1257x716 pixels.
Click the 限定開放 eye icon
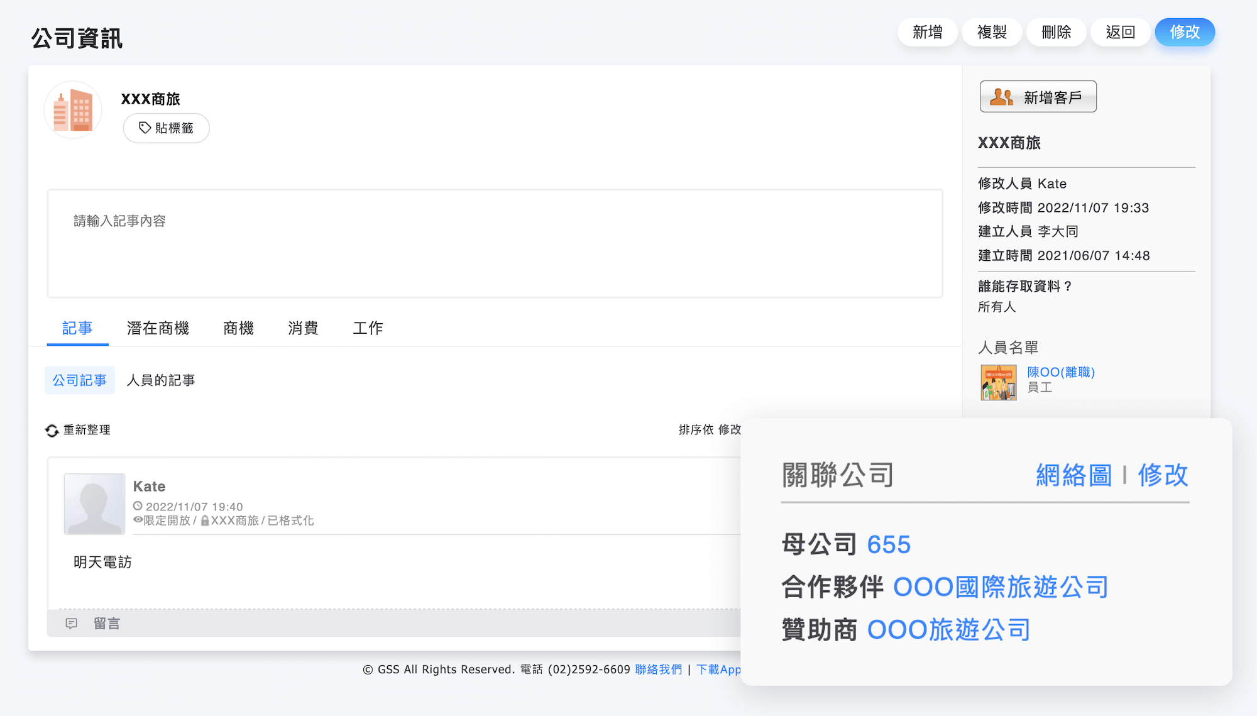(138, 520)
